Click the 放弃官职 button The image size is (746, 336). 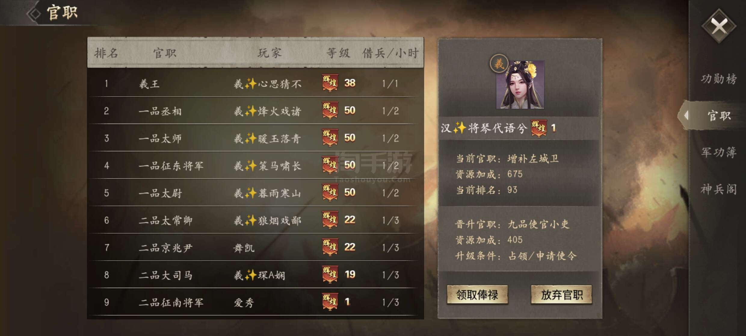561,295
